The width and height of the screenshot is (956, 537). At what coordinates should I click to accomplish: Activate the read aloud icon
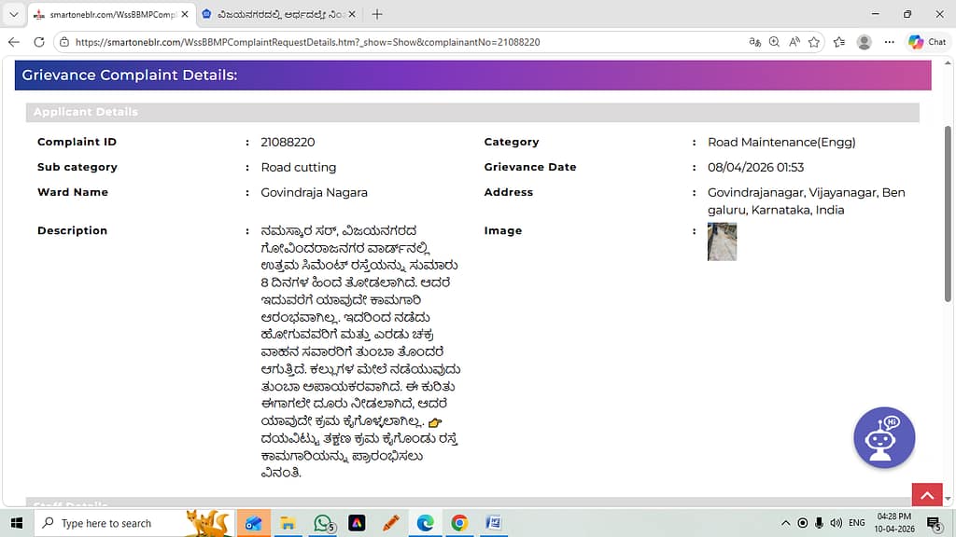[x=794, y=42]
